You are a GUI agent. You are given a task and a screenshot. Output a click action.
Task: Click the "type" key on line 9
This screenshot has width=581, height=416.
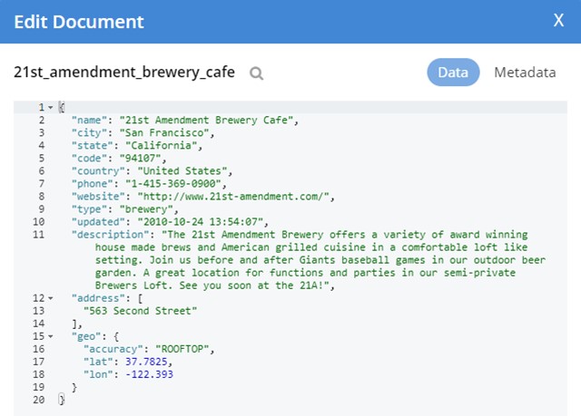89,209
